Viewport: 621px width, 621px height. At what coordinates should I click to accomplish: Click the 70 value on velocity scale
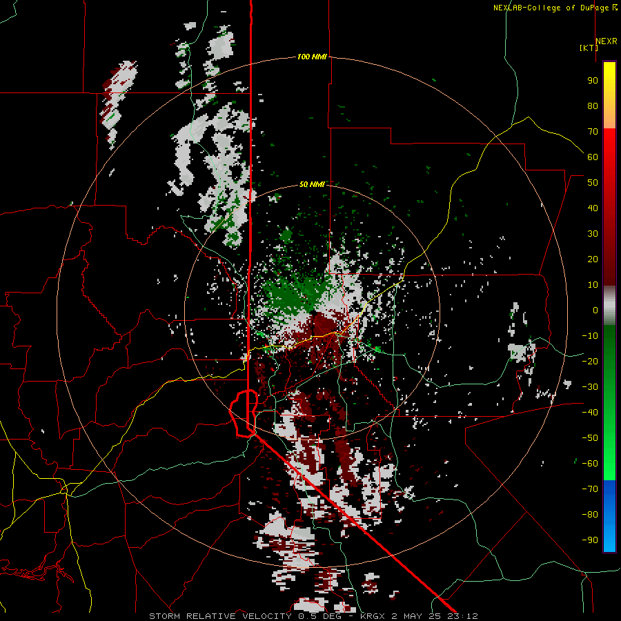click(x=593, y=132)
